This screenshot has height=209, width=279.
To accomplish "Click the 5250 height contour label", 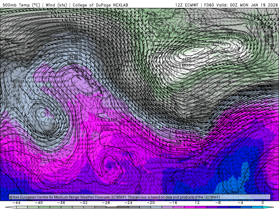I will tap(51, 10).
